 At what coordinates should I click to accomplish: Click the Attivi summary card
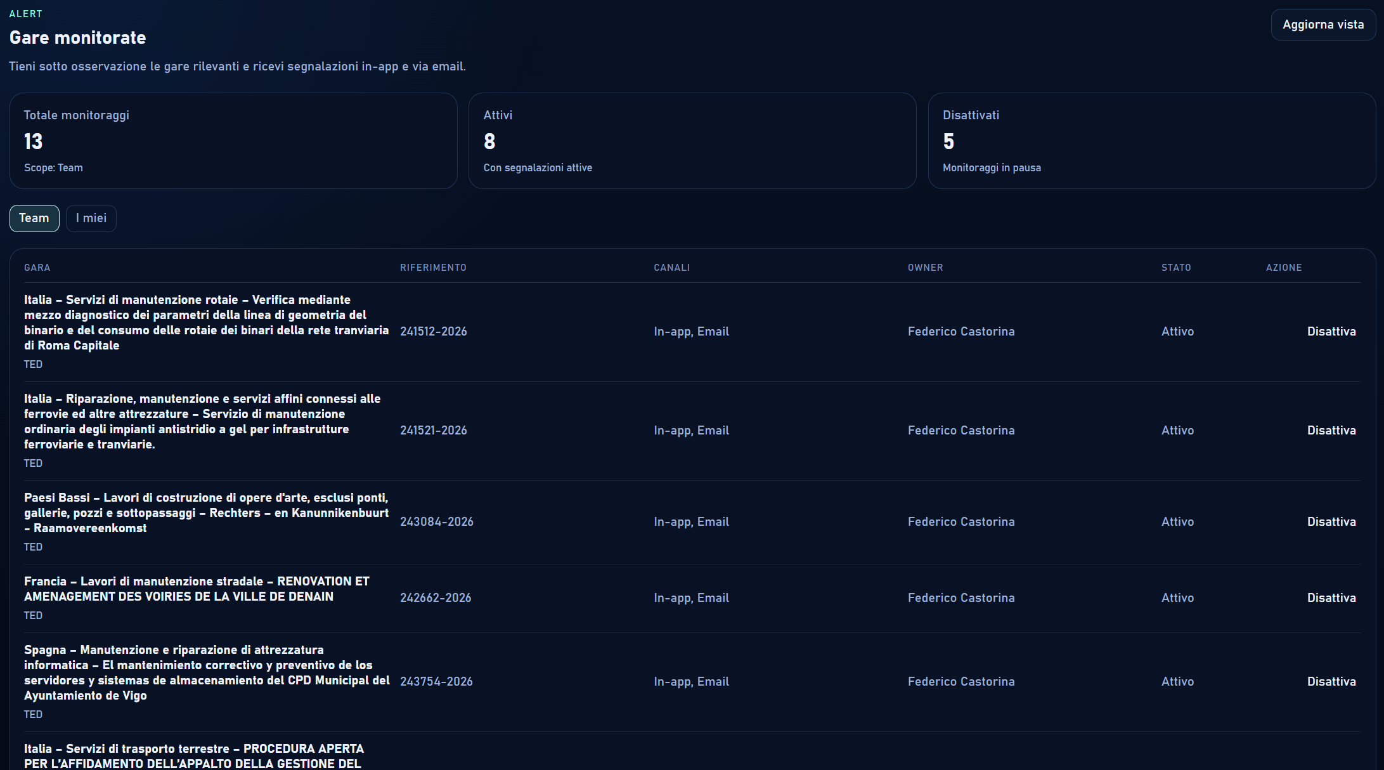pyautogui.click(x=692, y=141)
